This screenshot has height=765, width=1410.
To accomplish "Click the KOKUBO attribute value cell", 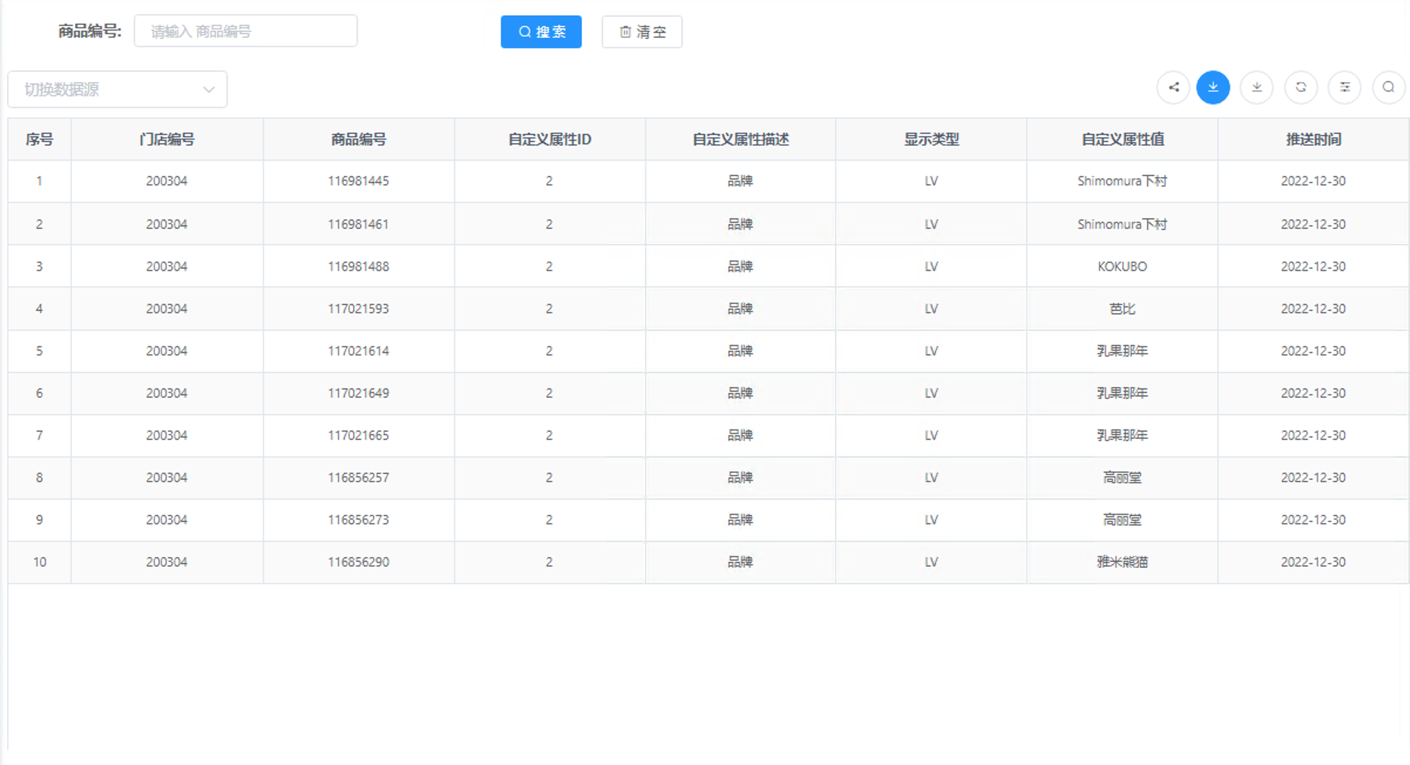I will pos(1122,266).
